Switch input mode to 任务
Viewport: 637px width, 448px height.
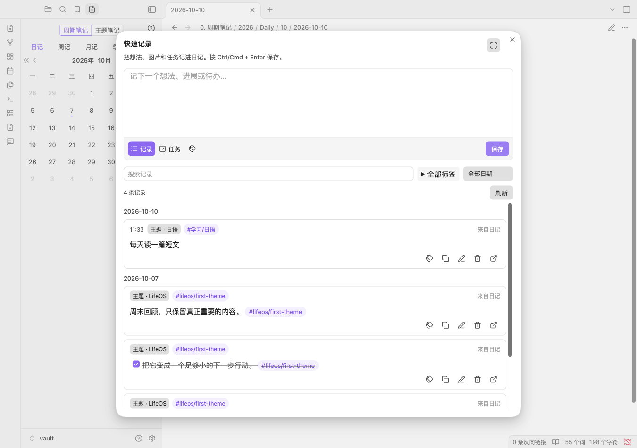(x=170, y=149)
